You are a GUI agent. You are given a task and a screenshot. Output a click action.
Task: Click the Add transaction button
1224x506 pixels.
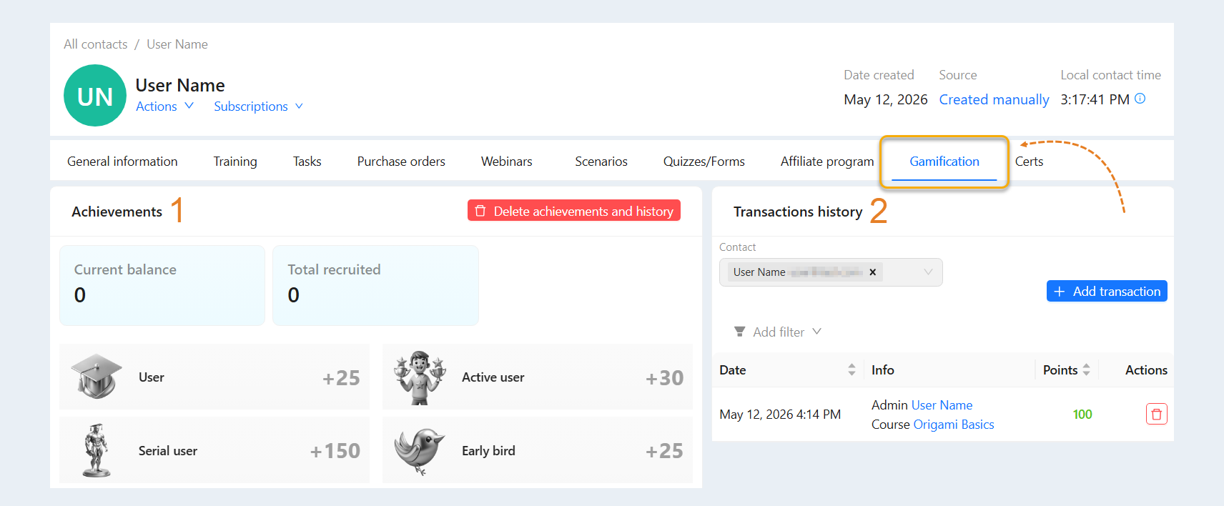(1107, 291)
